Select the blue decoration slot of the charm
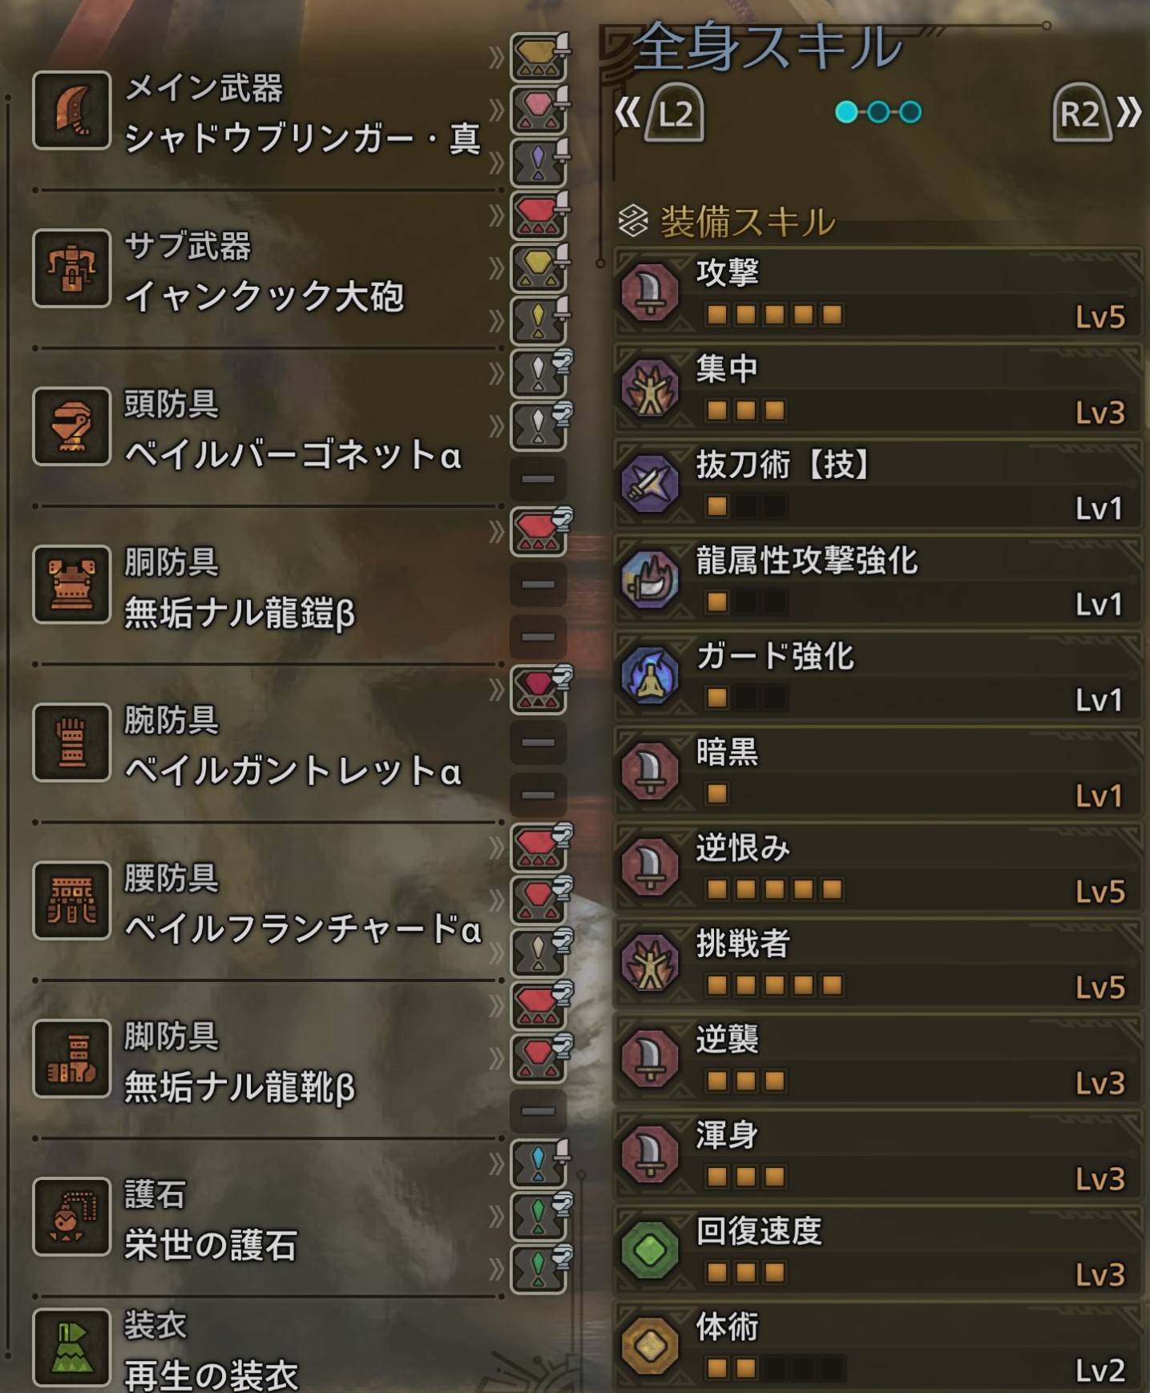This screenshot has height=1393, width=1150. [x=539, y=1163]
